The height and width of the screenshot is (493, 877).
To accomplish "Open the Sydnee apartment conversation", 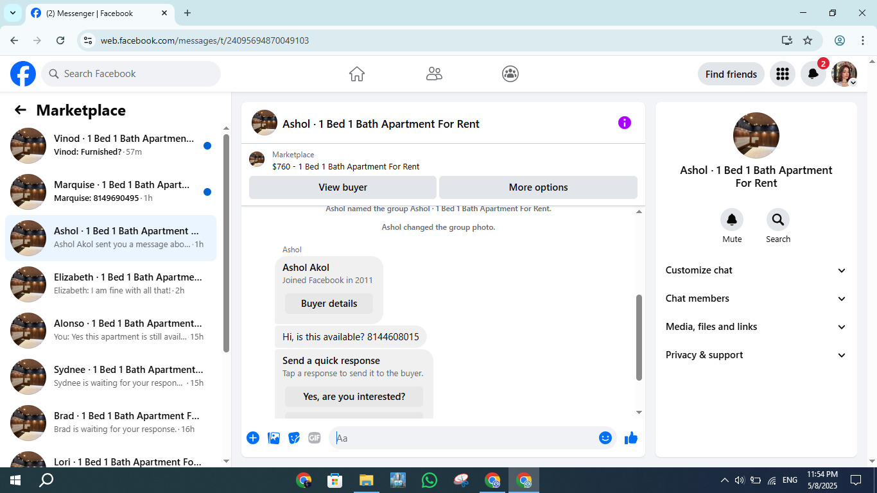I will click(x=111, y=377).
